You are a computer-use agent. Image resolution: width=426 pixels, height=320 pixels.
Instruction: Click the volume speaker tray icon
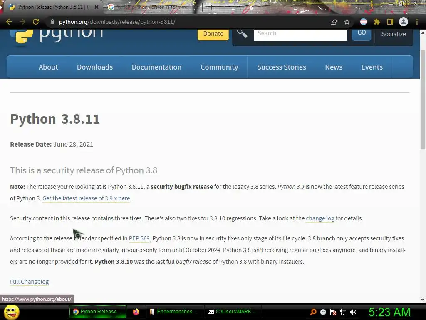point(353,312)
